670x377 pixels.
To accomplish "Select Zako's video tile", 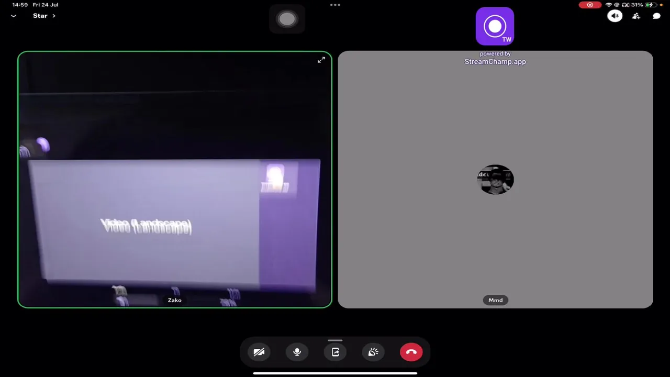I will [175, 179].
